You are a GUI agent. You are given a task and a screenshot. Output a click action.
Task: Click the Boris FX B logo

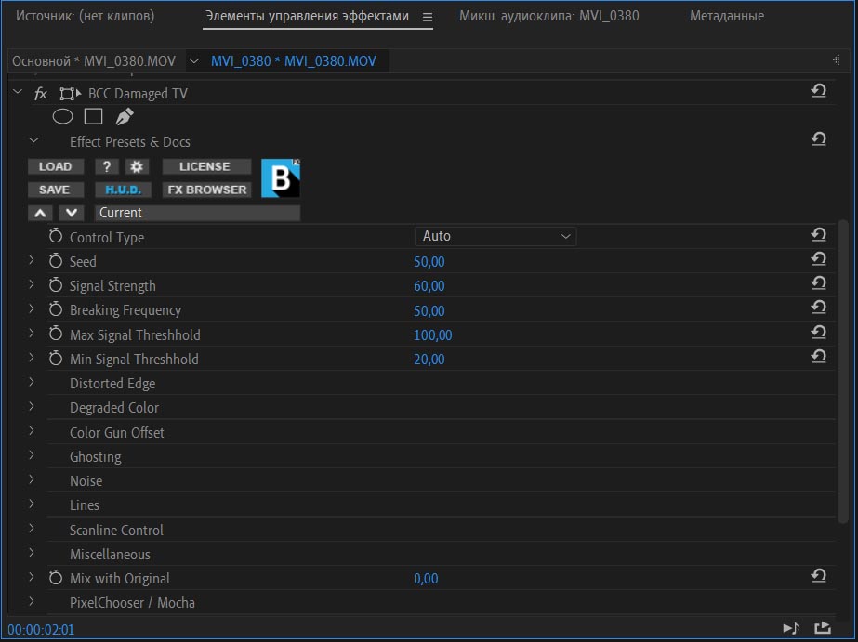point(281,178)
